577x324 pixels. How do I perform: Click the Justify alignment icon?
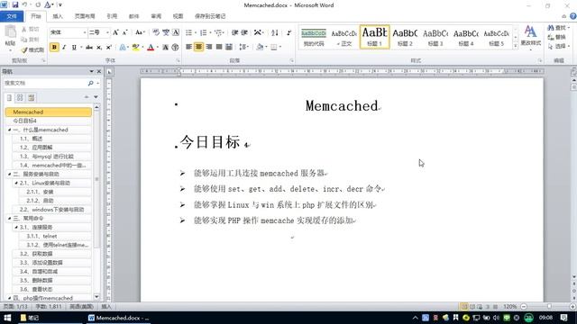[x=219, y=47]
